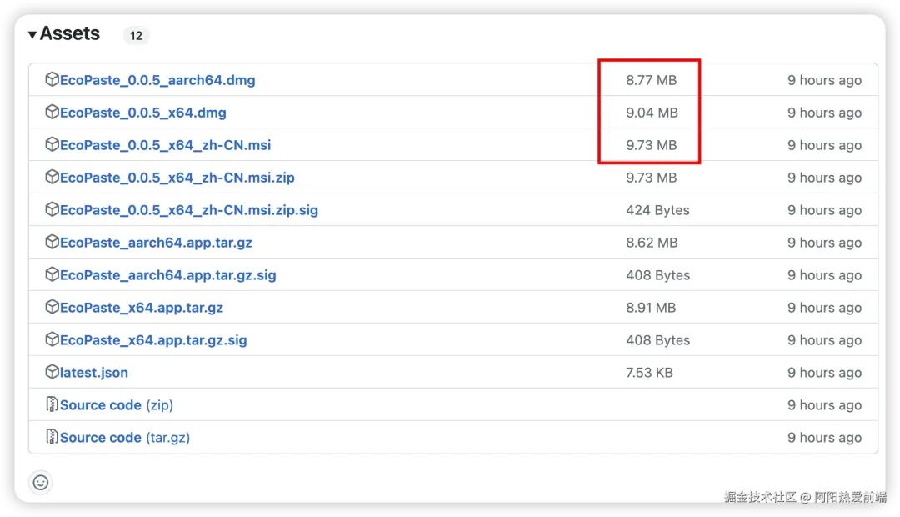Click the 9 hours ago timestamp for Source code (zip)

(825, 405)
